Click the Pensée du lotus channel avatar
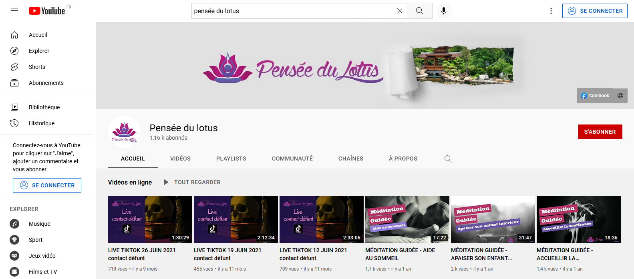Viewport: 634px width, 279px height. coord(124,132)
